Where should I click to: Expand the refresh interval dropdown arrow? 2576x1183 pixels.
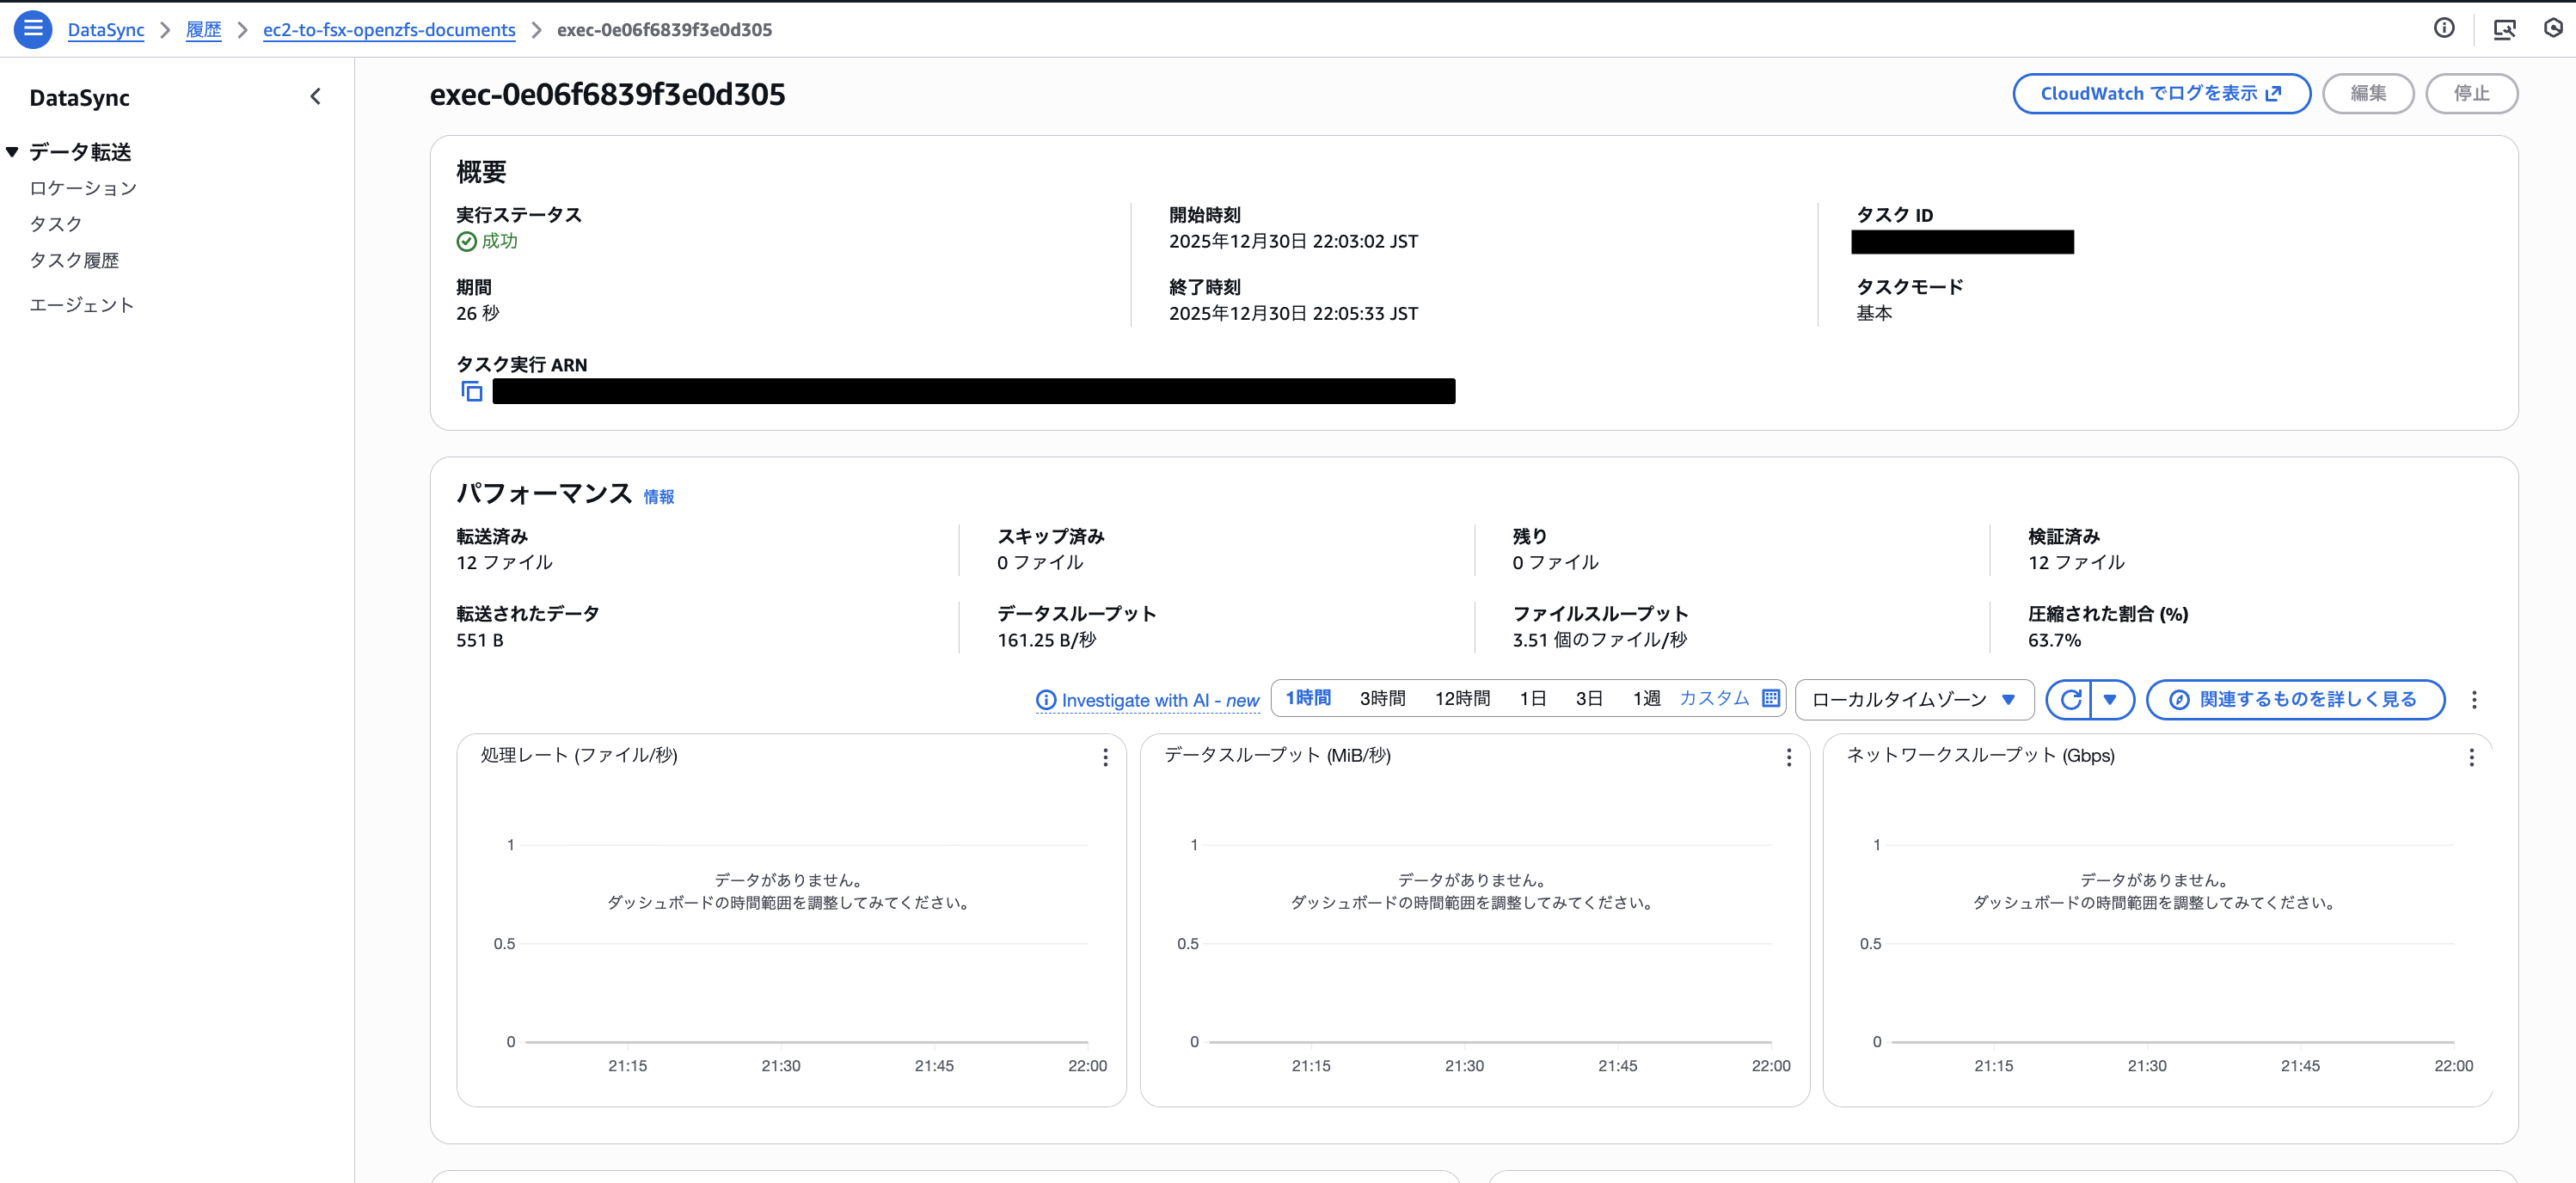[2112, 700]
